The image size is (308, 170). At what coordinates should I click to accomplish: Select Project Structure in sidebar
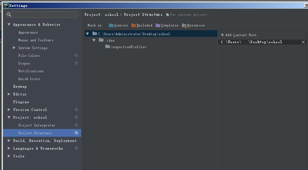tap(42, 133)
